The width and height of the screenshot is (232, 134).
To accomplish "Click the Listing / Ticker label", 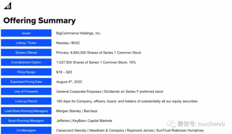I will click(26, 43).
